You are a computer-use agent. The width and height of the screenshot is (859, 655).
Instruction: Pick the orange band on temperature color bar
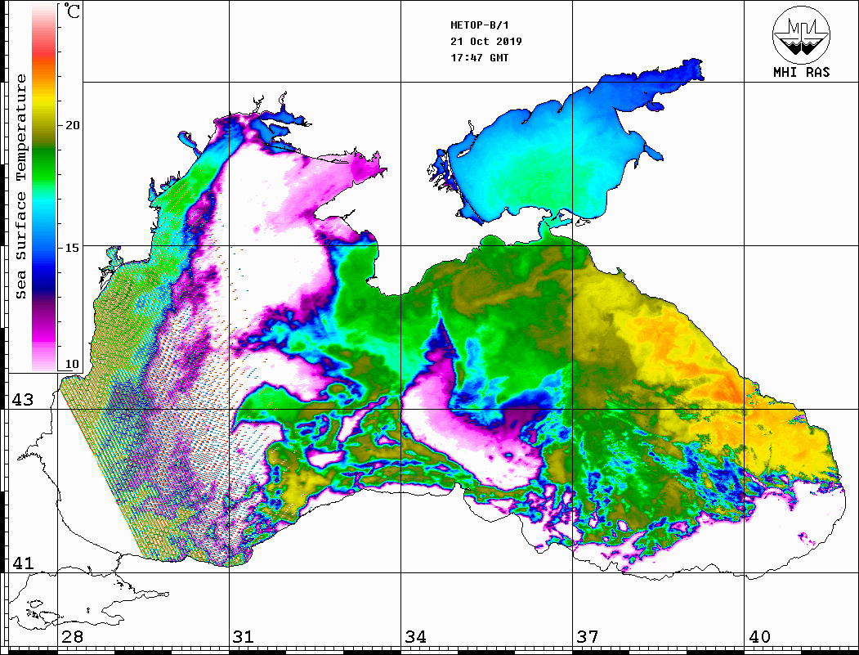coord(44,71)
